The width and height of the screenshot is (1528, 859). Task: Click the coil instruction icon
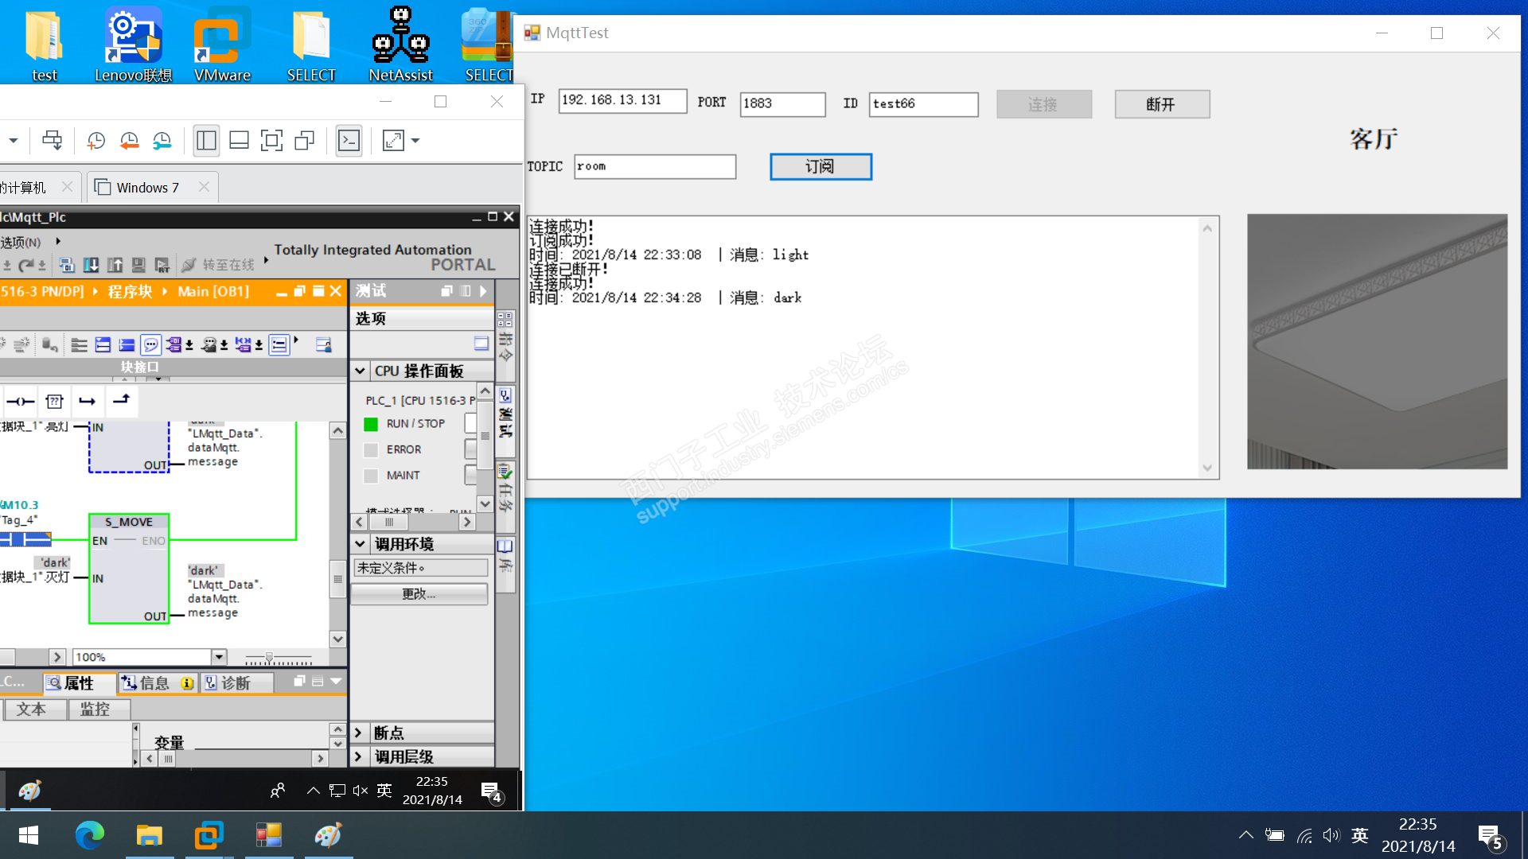(21, 401)
